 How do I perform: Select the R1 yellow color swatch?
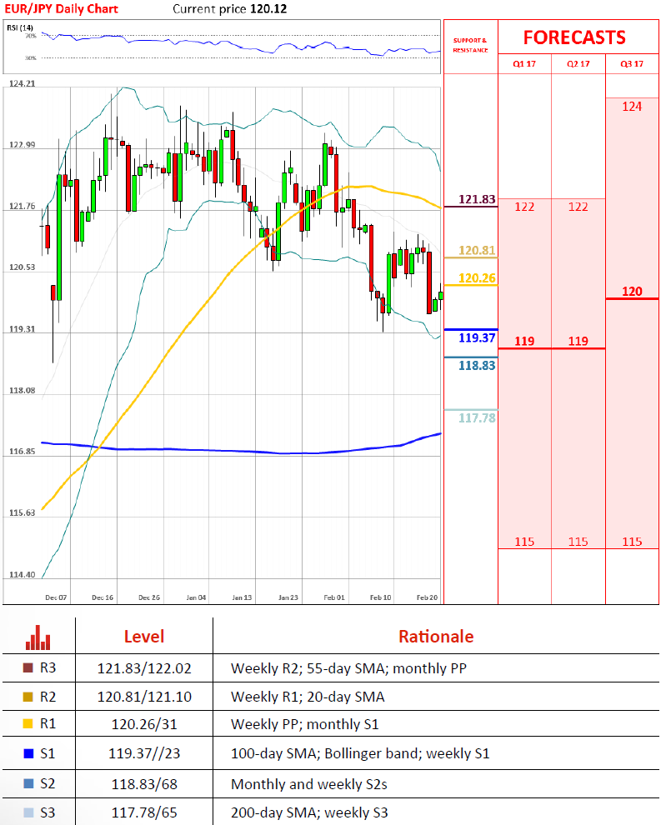[28, 724]
